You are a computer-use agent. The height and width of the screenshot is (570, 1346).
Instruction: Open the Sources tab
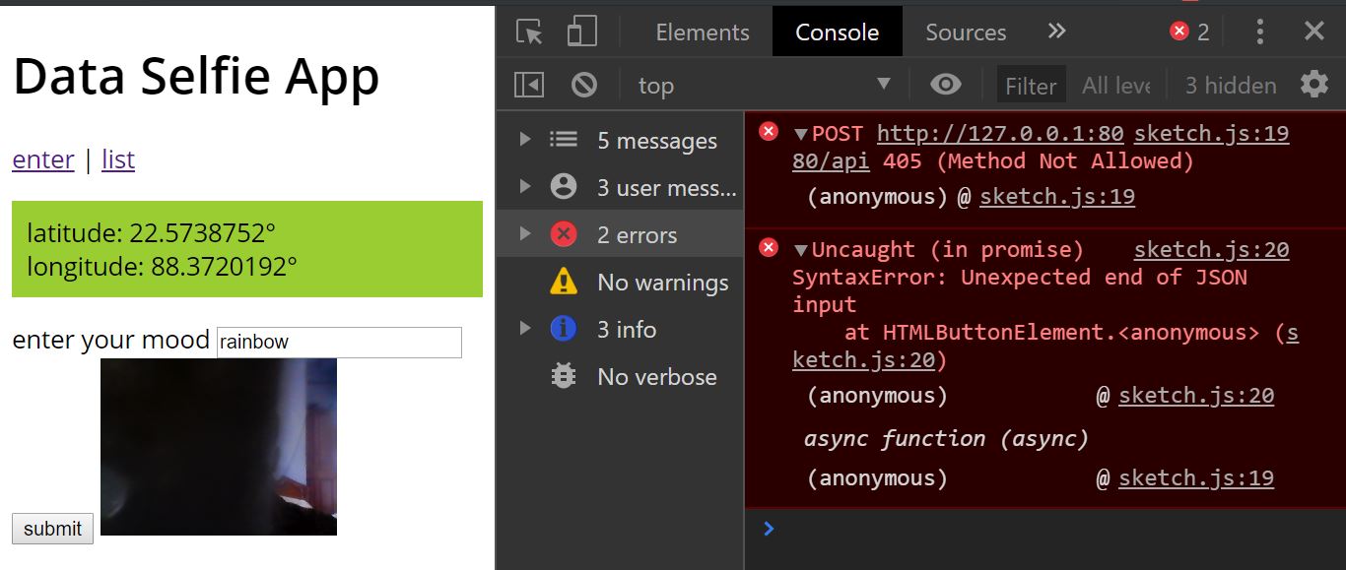coord(966,32)
